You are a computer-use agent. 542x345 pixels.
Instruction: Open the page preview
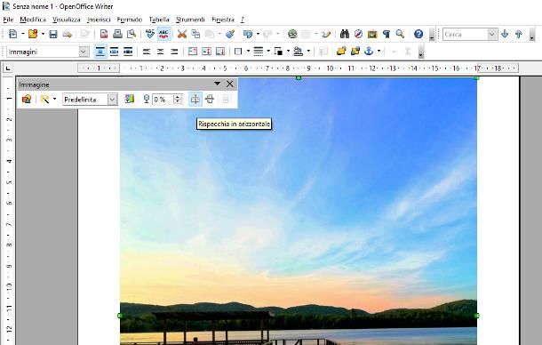click(x=132, y=34)
